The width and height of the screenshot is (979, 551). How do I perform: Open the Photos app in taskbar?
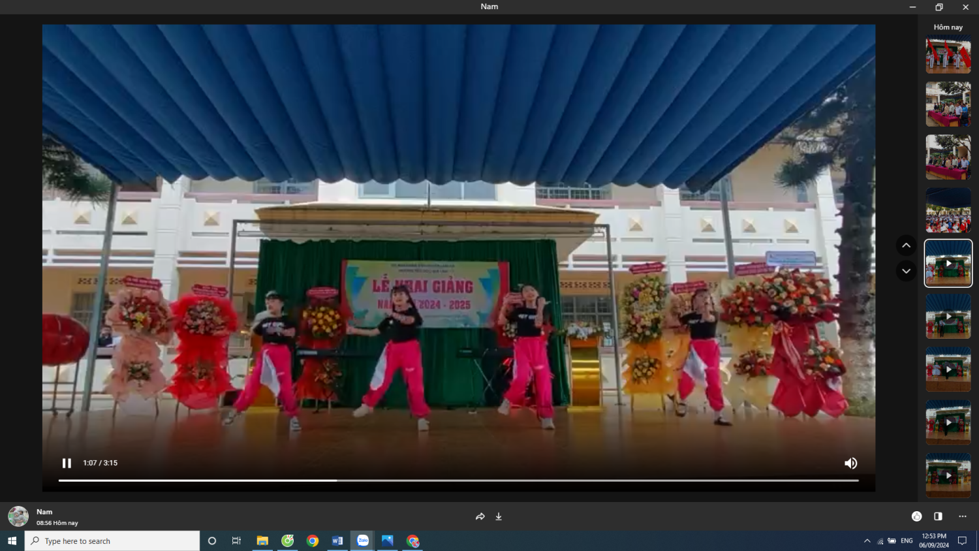[388, 541]
